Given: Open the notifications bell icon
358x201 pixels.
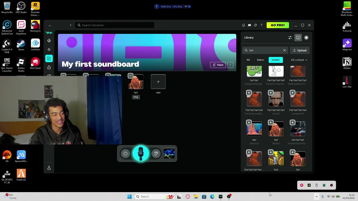Looking at the screenshot, I should [x=243, y=25].
